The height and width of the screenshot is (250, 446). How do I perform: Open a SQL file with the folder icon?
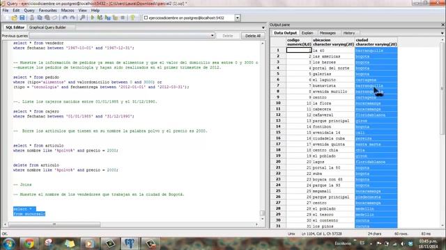[14, 17]
